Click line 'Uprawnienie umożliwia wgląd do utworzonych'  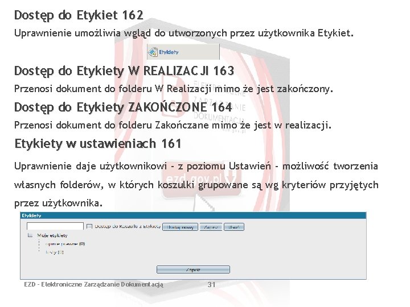121,33
